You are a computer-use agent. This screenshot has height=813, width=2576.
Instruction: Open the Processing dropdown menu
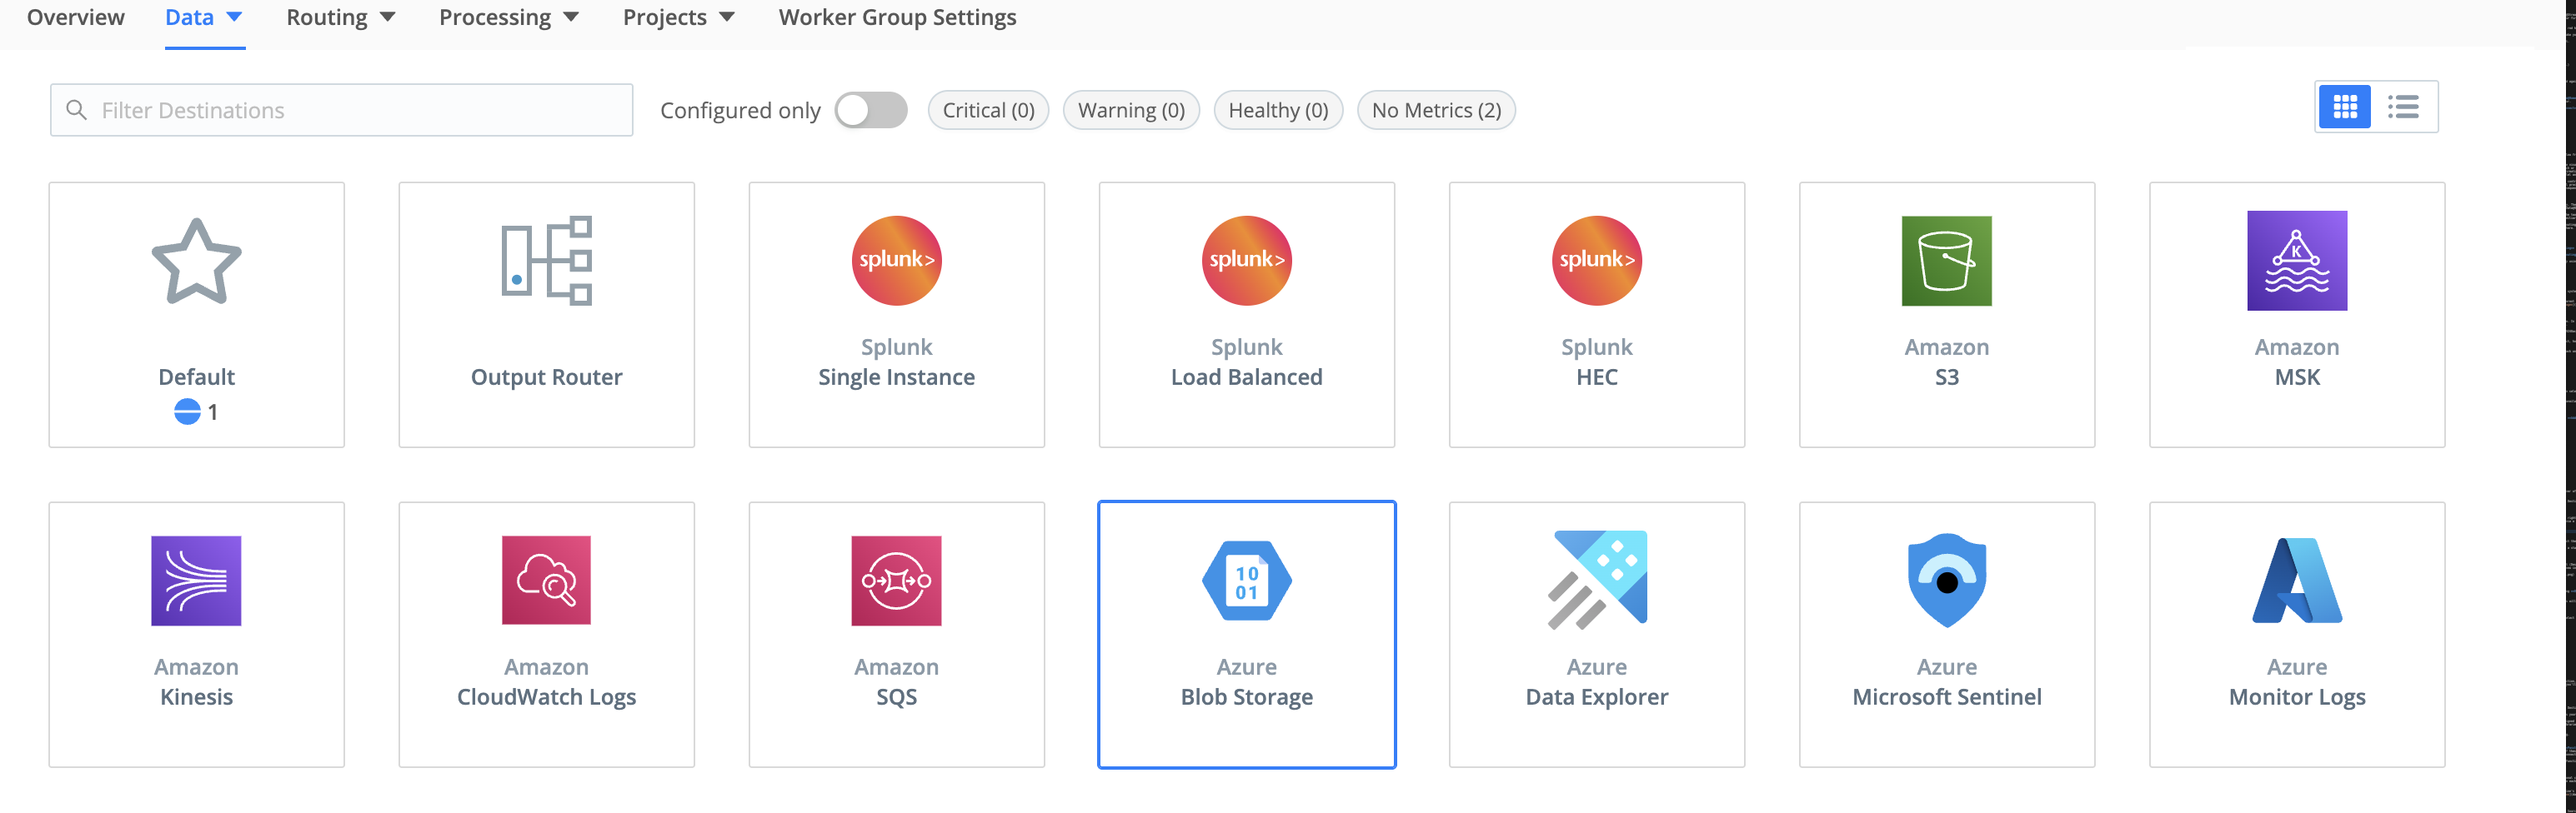click(508, 18)
